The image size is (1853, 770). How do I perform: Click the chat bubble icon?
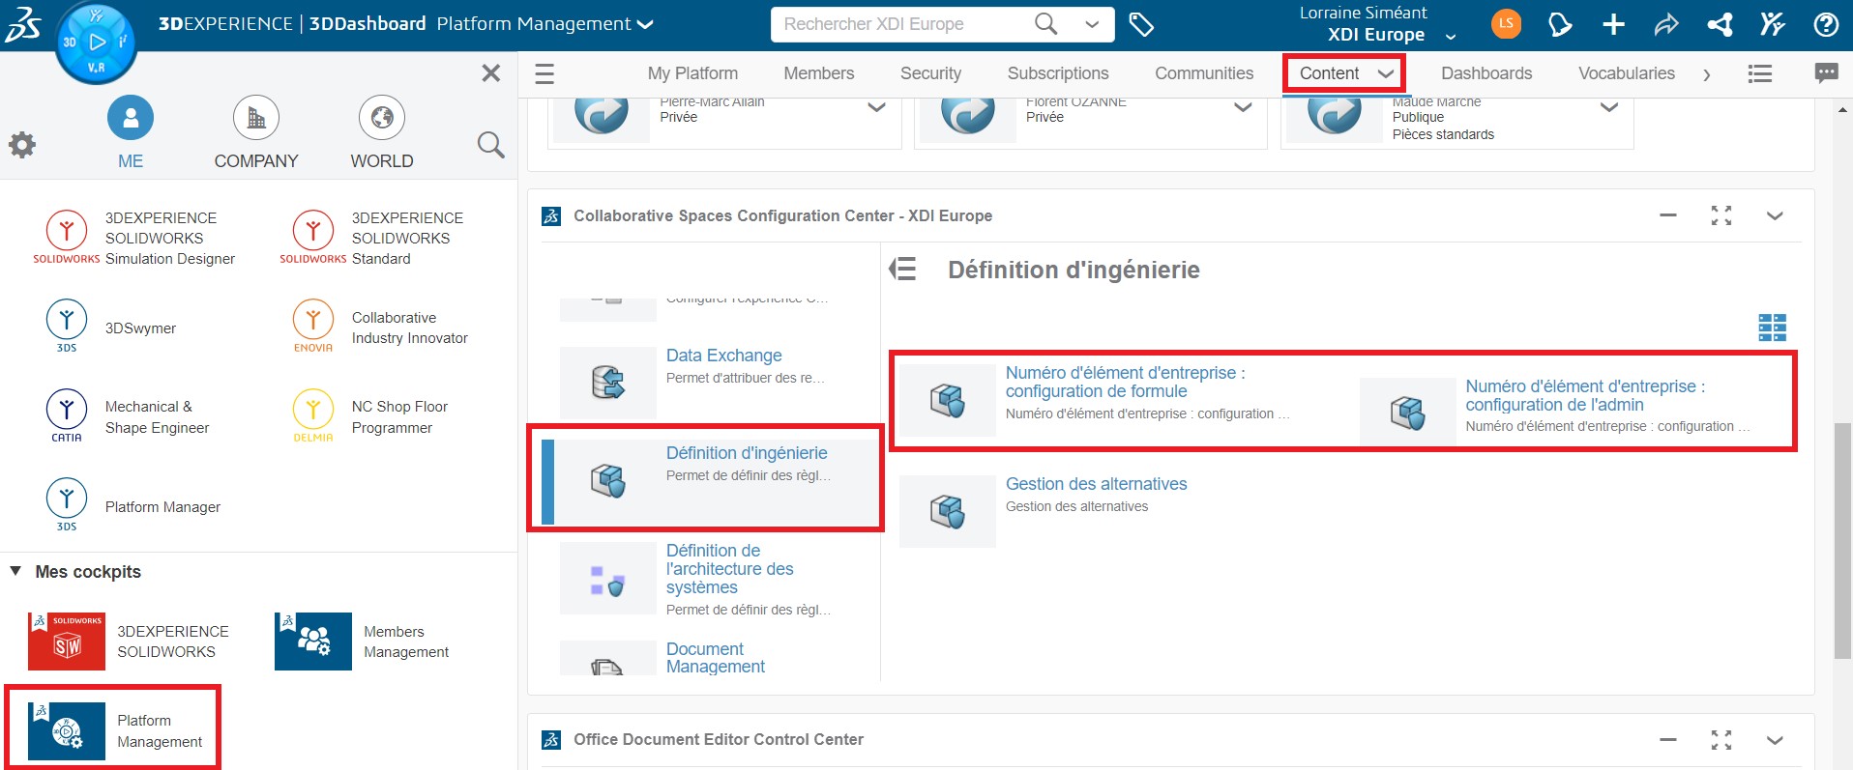[1826, 73]
